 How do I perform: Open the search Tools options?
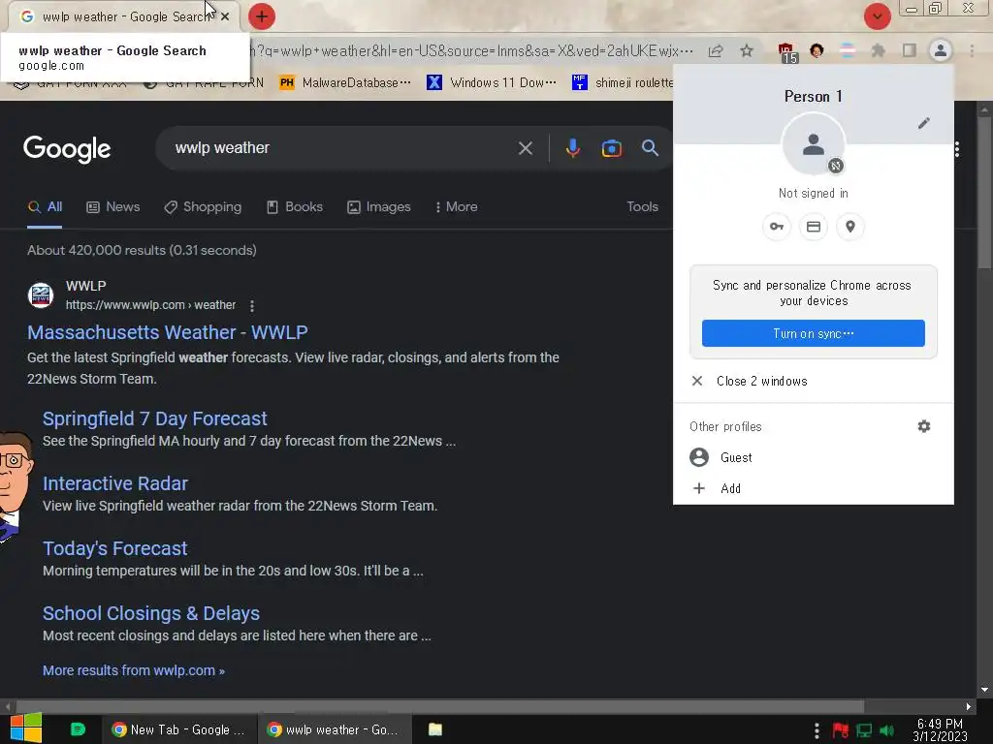tap(642, 207)
